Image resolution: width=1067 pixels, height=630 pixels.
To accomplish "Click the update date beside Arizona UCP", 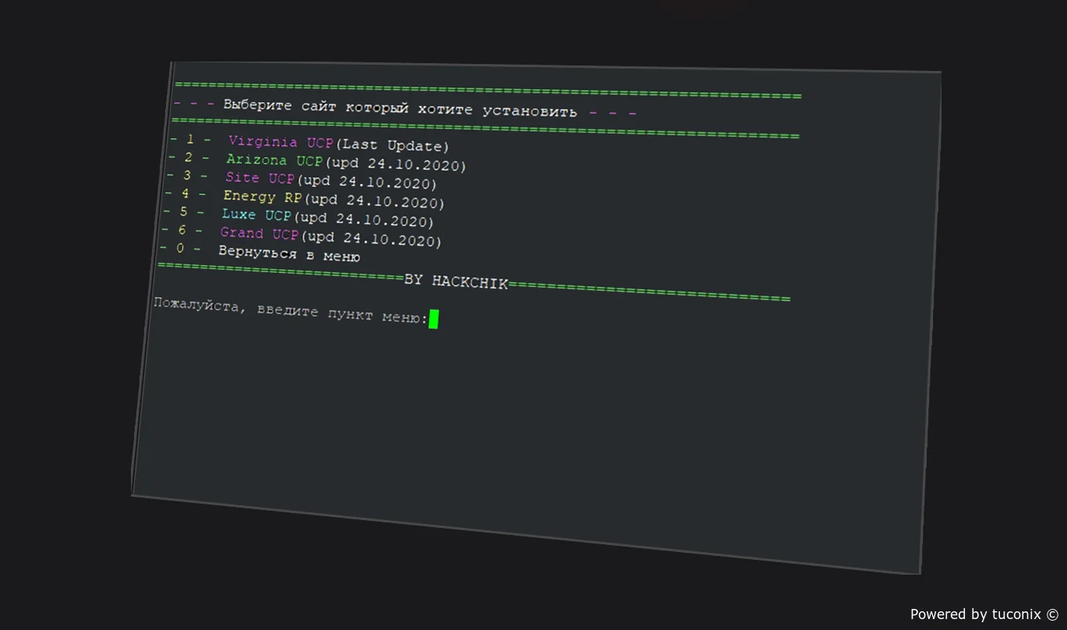I will (395, 165).
